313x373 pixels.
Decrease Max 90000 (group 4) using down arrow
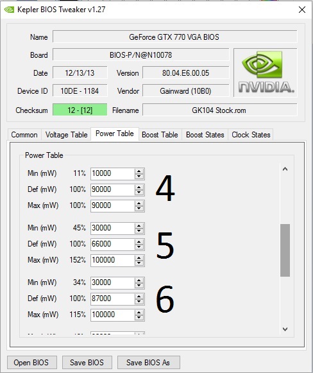[x=139, y=209]
